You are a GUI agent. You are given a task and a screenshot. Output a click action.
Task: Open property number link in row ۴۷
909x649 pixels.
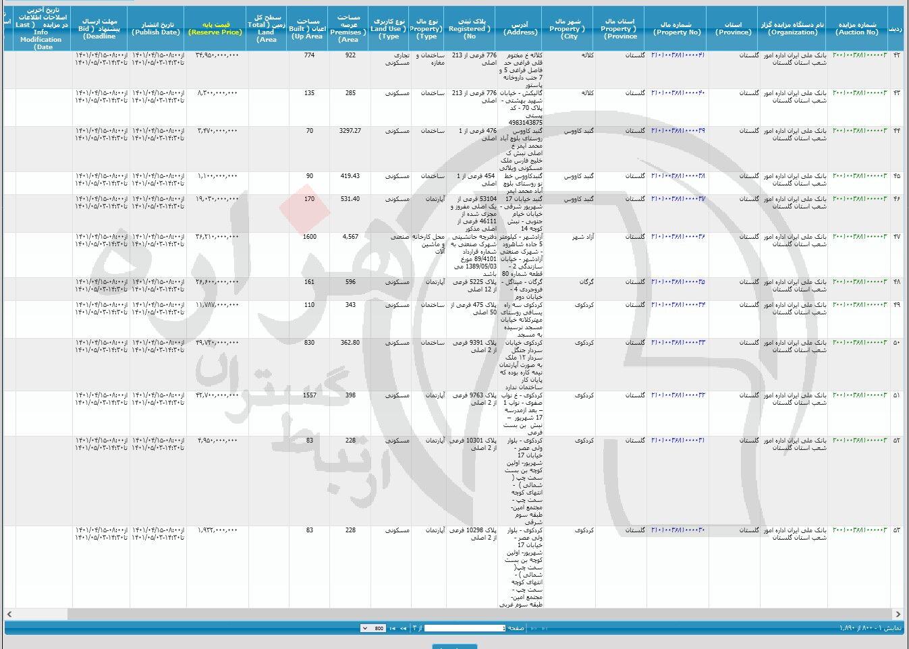pos(678,237)
